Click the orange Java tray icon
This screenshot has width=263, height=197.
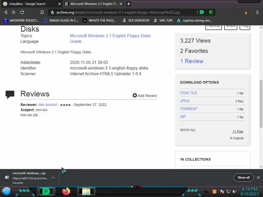click(214, 191)
